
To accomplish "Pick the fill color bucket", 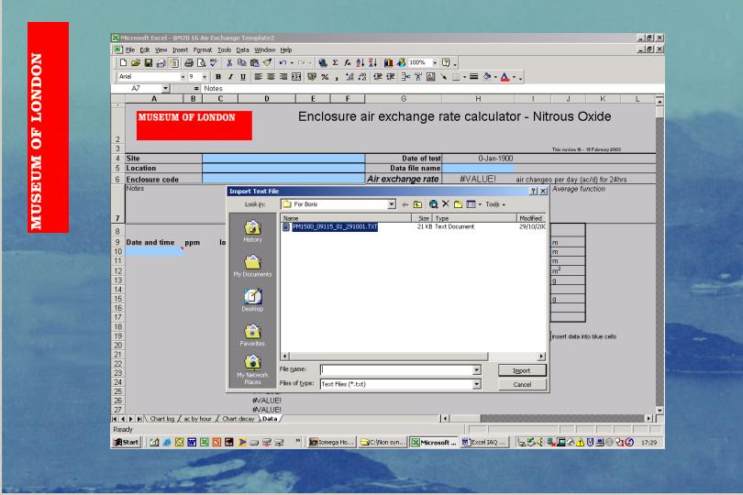I will [487, 77].
